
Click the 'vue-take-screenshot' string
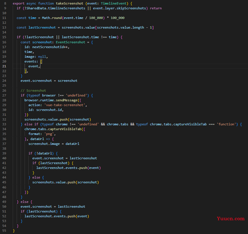[x=64, y=105]
